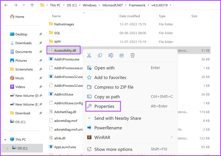Choose Show more options
The image size is (221, 156).
click(x=130, y=149)
